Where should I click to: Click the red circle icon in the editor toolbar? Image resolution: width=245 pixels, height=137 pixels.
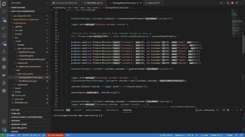point(232,3)
